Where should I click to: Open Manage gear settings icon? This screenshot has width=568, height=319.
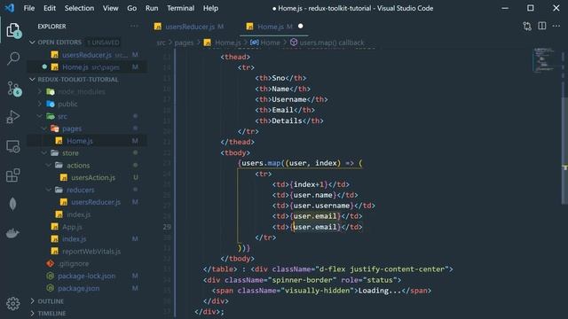click(13, 303)
